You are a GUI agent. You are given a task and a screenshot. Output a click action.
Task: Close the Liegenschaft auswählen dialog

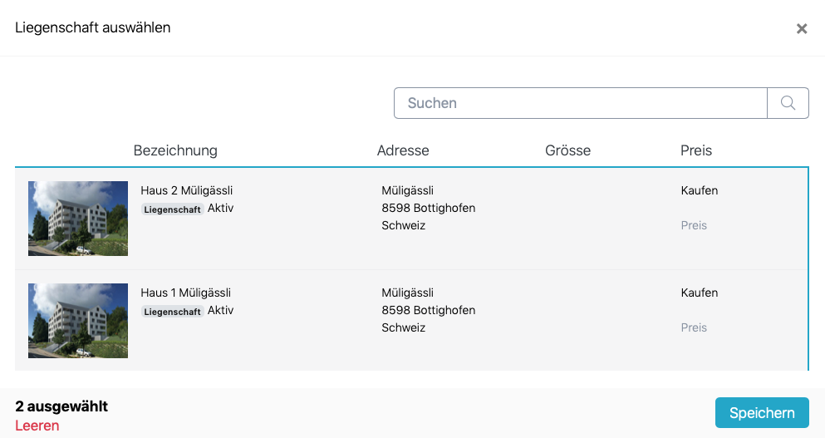(802, 29)
